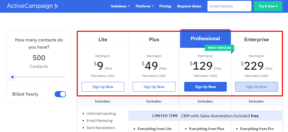
Task: Sign up for the Enterprise plan
Action: [x=256, y=87]
